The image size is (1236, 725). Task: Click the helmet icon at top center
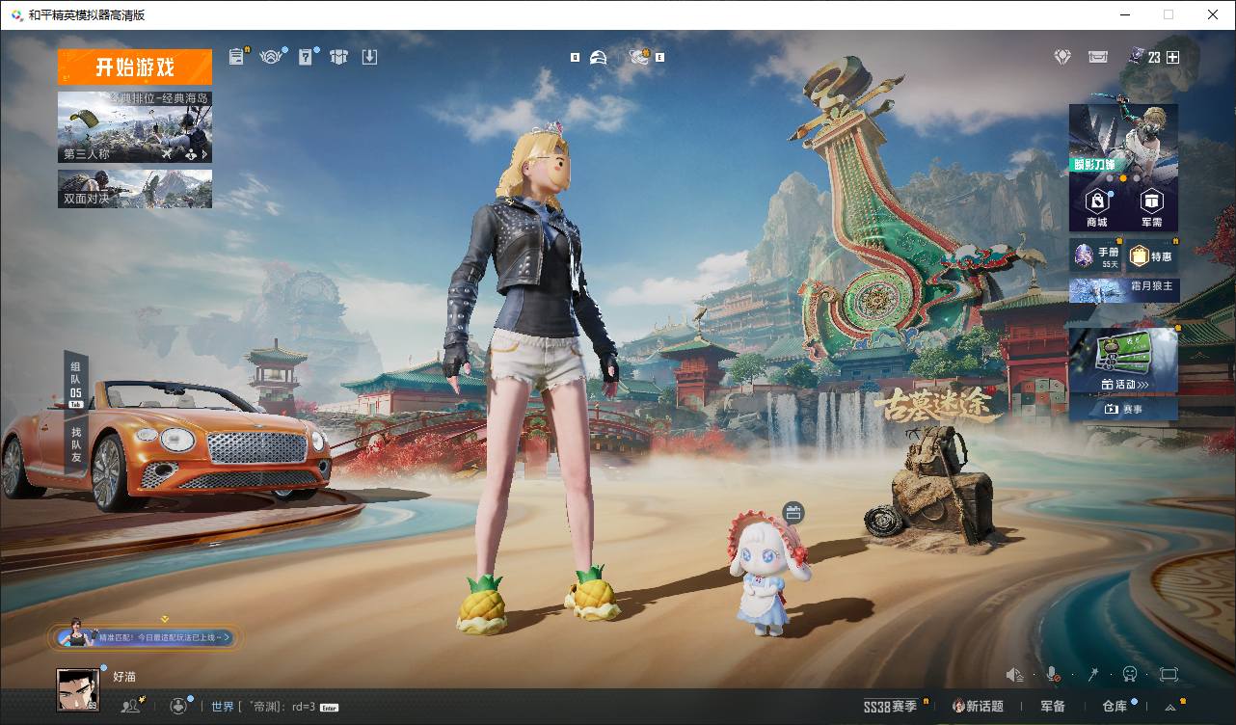(599, 58)
